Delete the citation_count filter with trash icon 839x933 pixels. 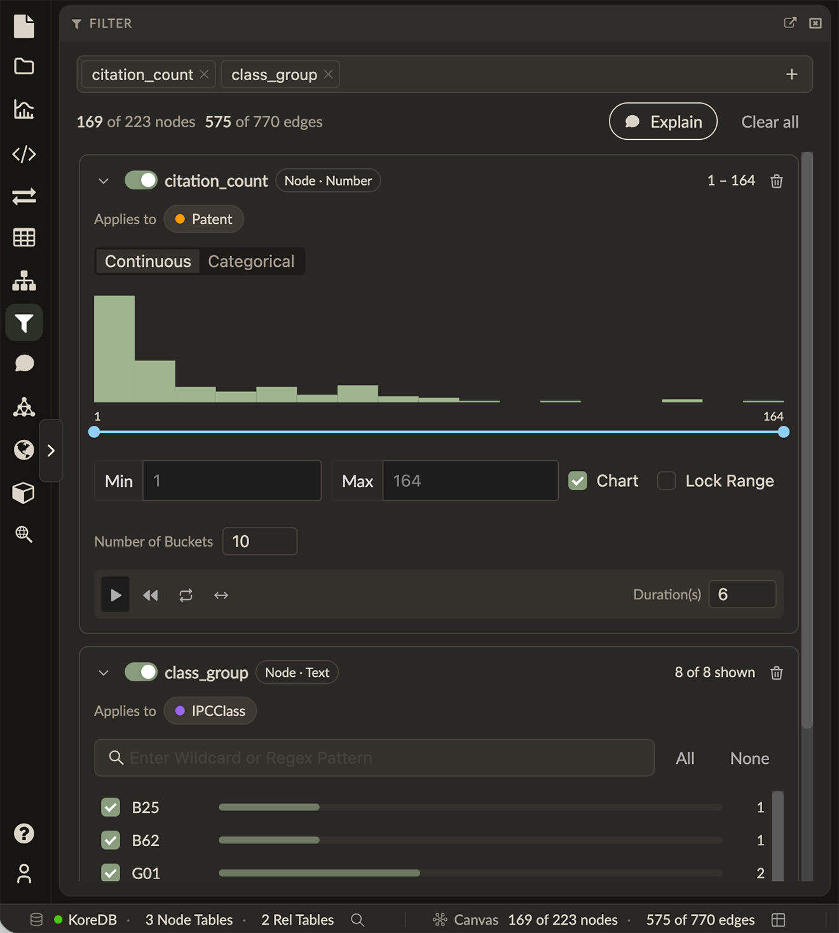(x=777, y=181)
